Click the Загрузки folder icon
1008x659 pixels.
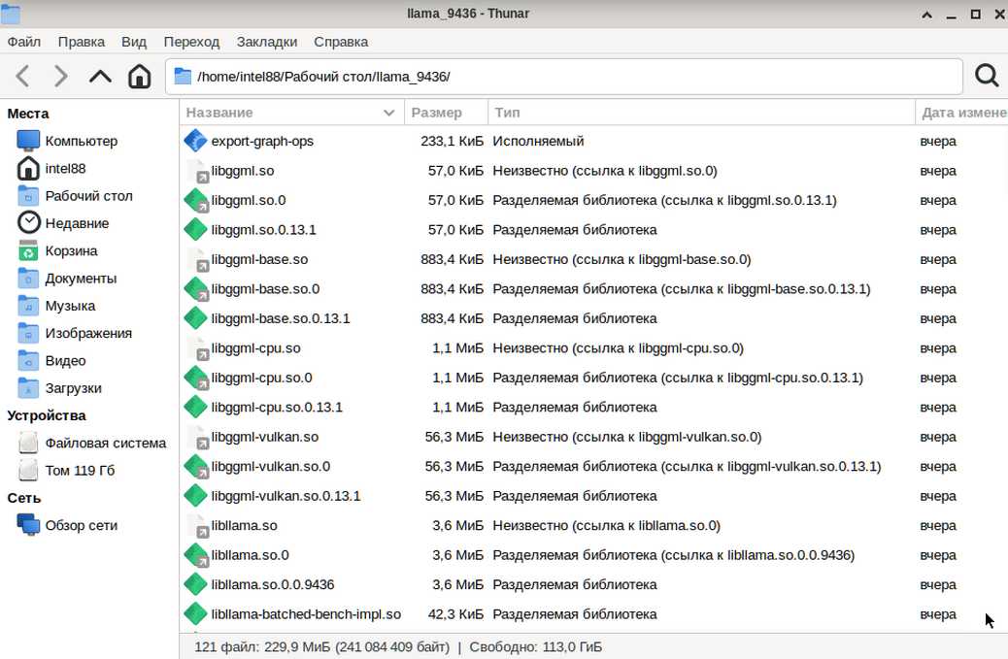tap(28, 388)
